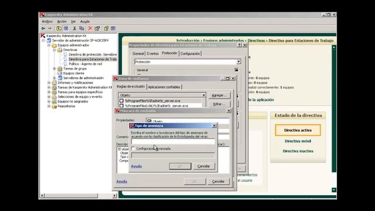Expand the Repositorios node
Screen dimensions: 375x211
coord(49,106)
